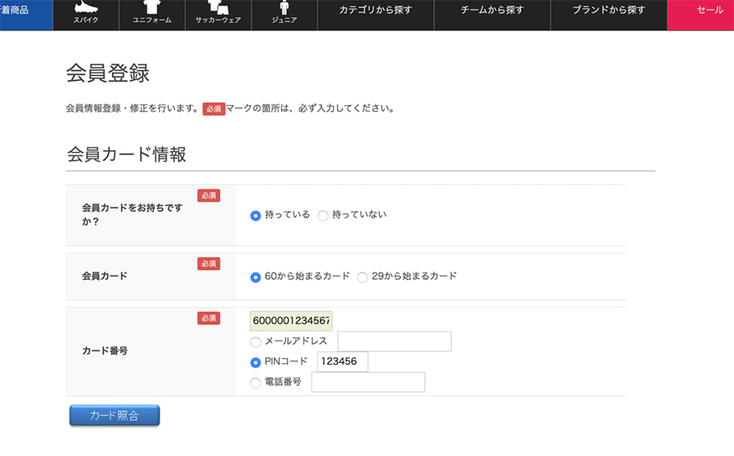The image size is (734, 456).
Task: Select 60から始まるカード option
Action: pyautogui.click(x=256, y=277)
